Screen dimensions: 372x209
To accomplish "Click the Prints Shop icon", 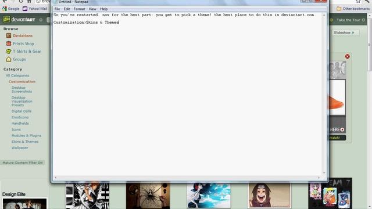I will click(9, 44).
